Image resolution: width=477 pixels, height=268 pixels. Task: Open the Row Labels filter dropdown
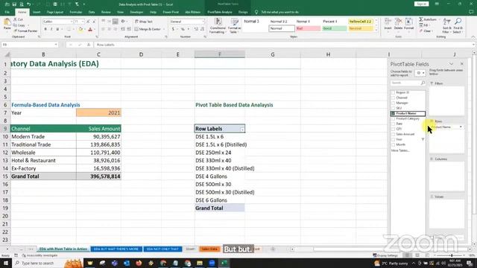click(x=242, y=129)
